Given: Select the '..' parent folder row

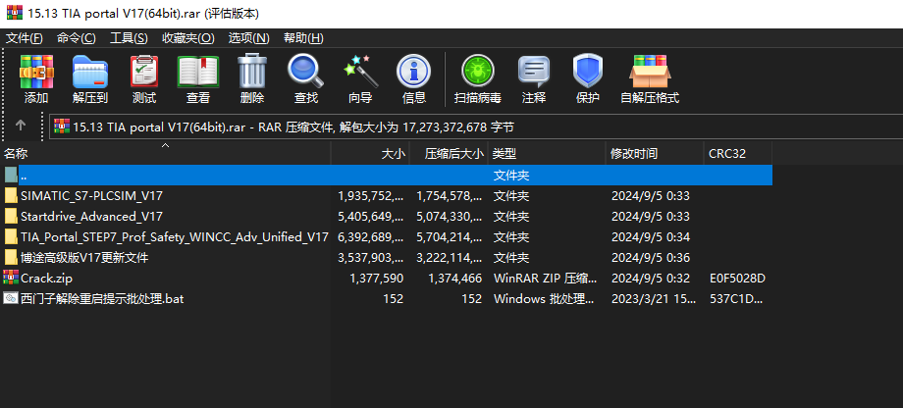Looking at the screenshot, I should point(386,175).
